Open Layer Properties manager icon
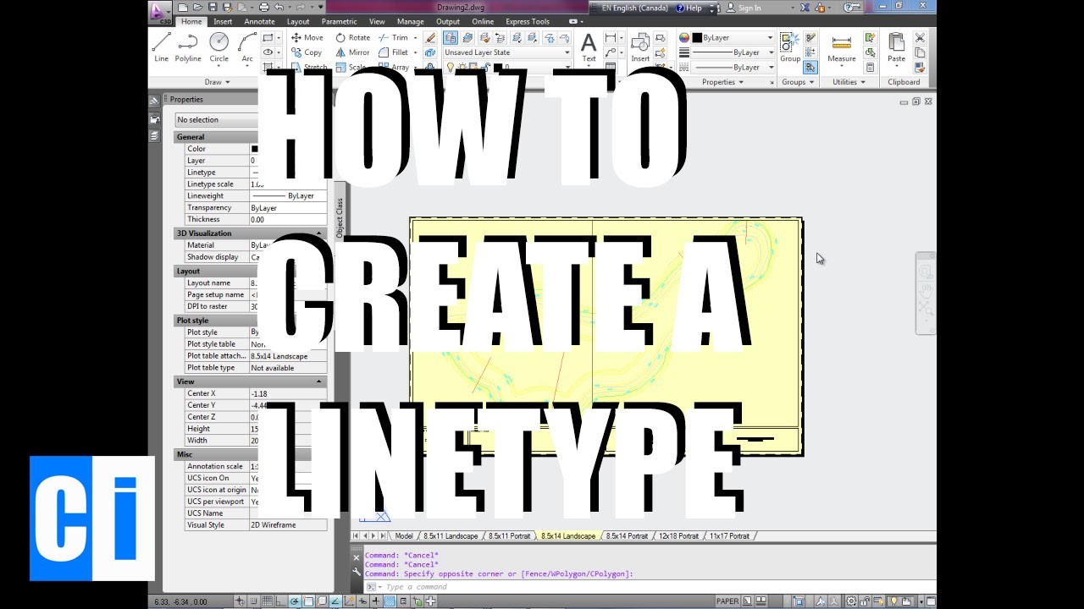This screenshot has width=1084, height=609. (x=451, y=37)
